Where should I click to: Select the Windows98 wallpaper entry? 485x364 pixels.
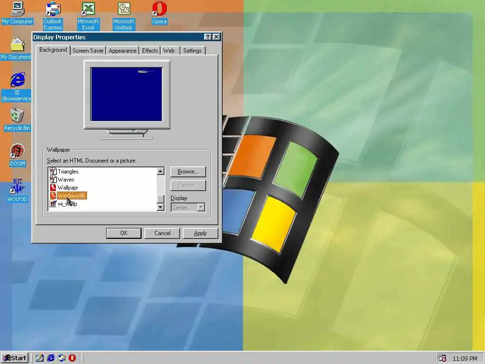click(72, 196)
